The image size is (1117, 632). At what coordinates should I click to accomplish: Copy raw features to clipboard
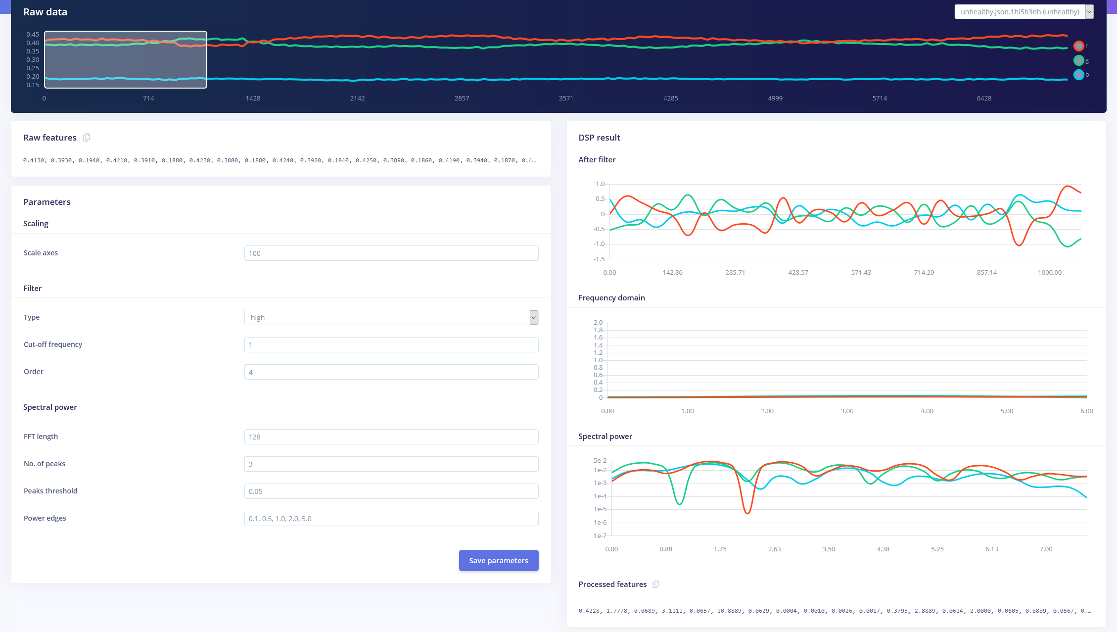[x=87, y=138]
